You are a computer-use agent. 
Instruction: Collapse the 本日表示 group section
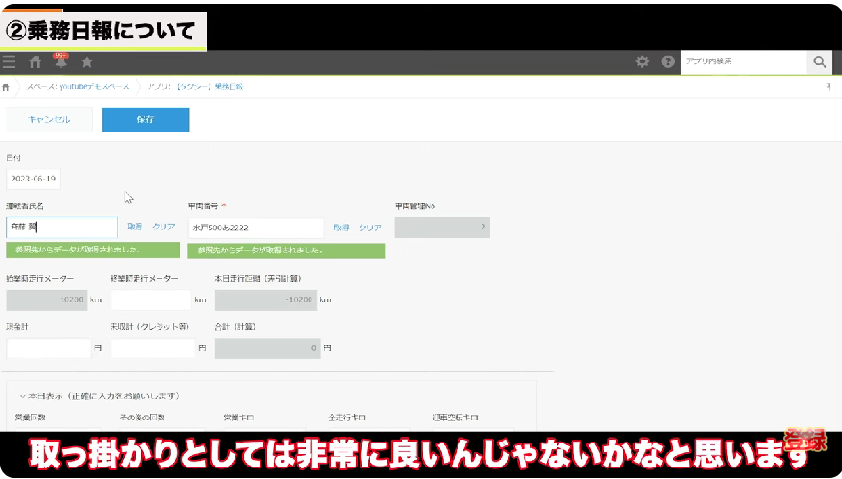pyautogui.click(x=21, y=395)
